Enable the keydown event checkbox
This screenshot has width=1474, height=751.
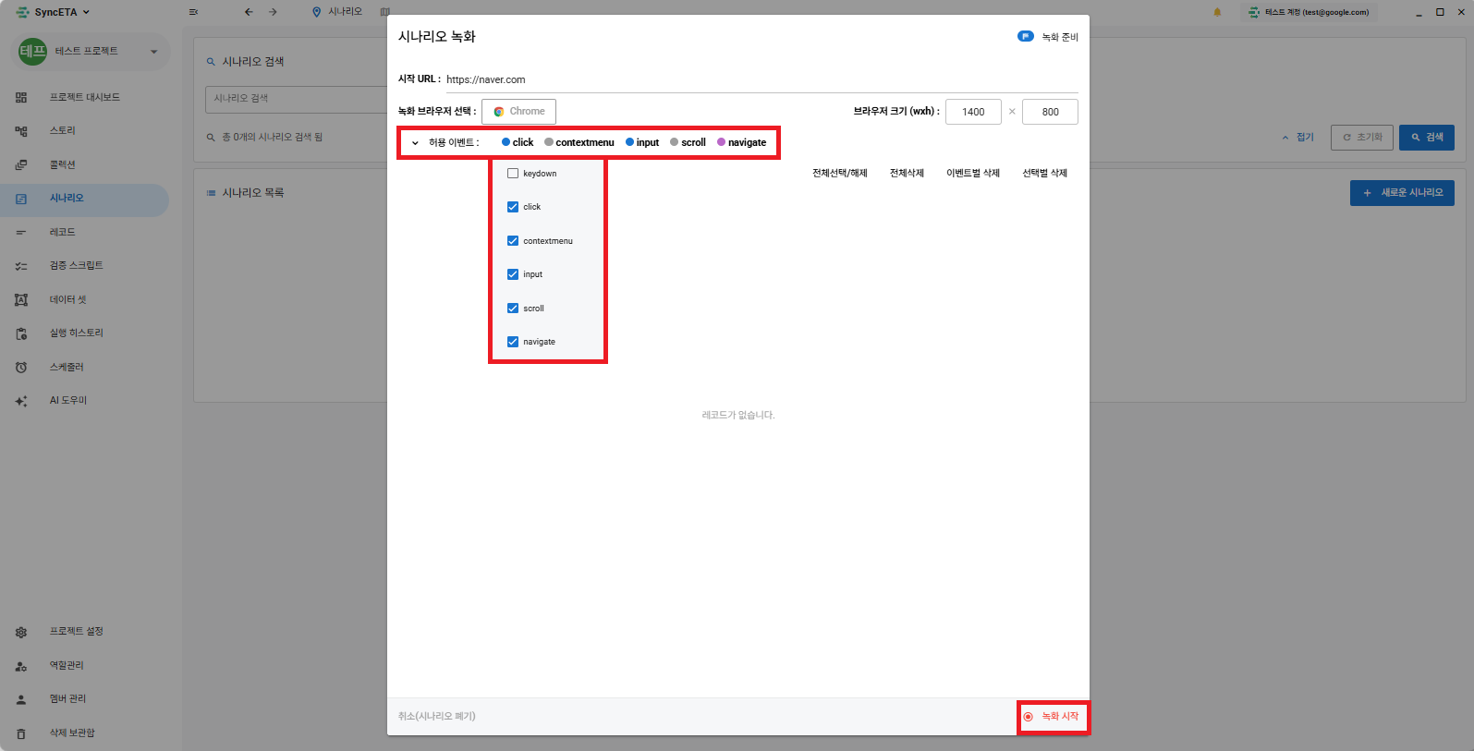pyautogui.click(x=513, y=174)
